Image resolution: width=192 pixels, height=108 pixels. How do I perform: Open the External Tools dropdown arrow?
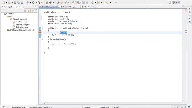[x=42, y=3]
